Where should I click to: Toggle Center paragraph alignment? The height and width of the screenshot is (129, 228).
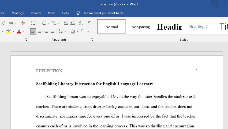click(x=40, y=31)
